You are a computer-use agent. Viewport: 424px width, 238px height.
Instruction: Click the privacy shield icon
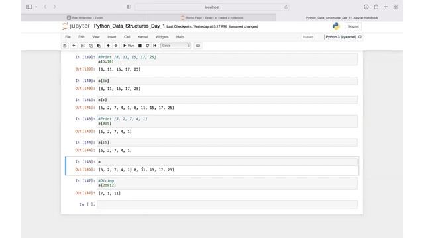coord(129,7)
